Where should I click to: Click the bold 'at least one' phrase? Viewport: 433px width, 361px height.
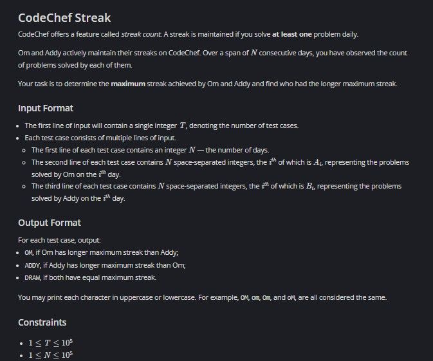292,34
